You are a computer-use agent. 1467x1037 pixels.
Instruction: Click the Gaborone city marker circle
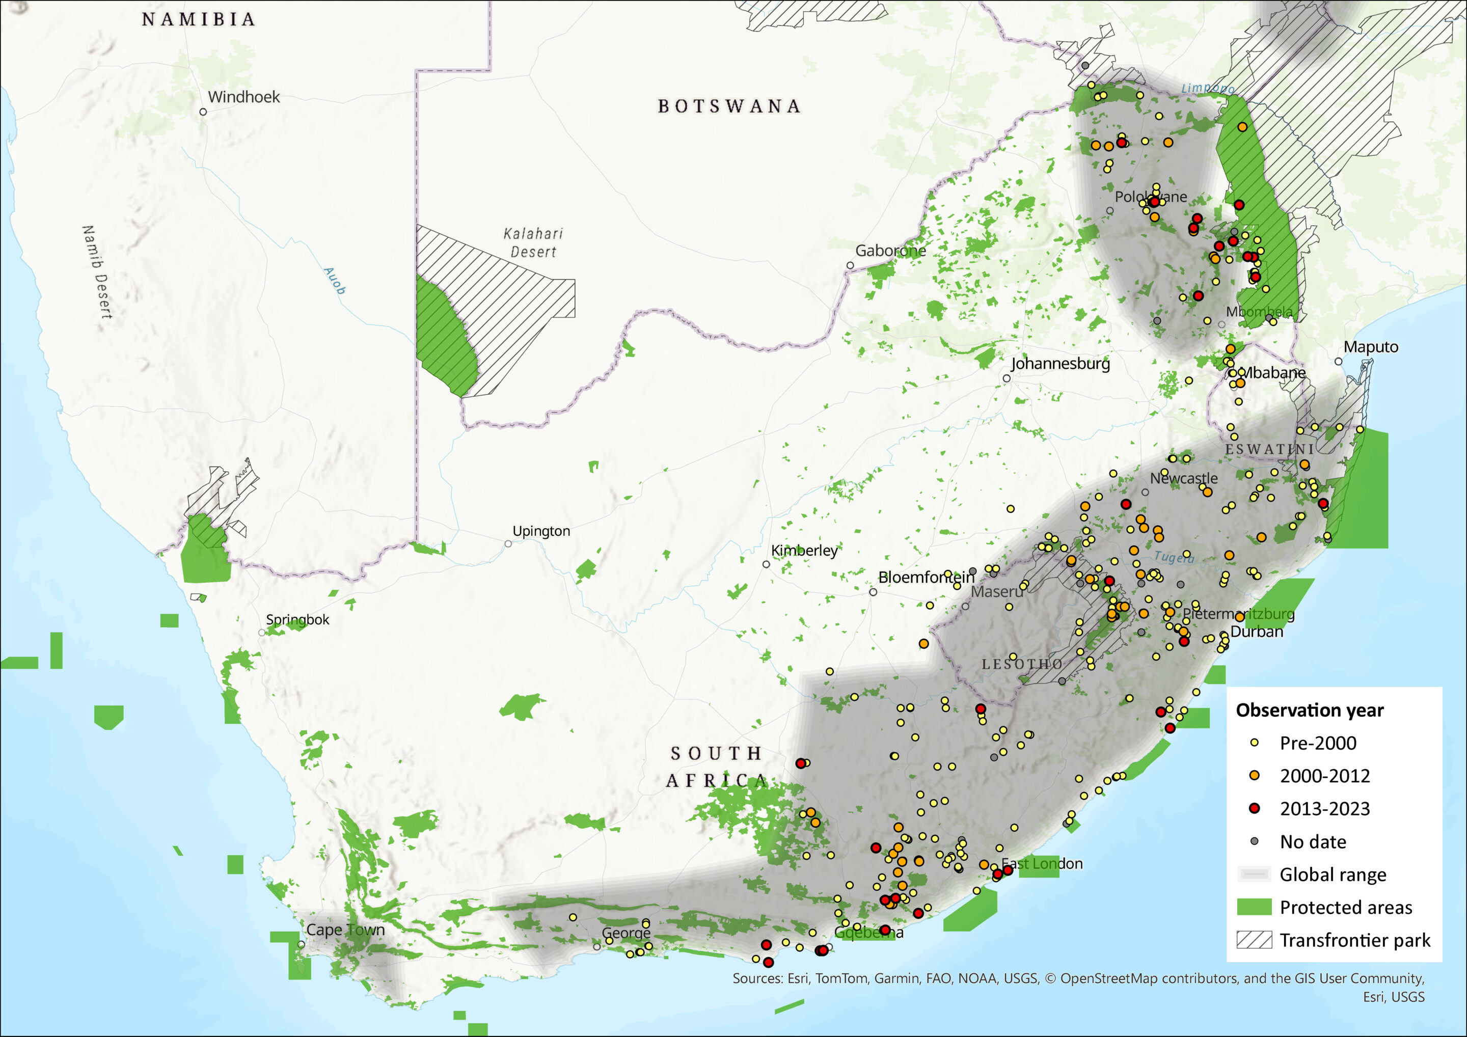tap(850, 265)
